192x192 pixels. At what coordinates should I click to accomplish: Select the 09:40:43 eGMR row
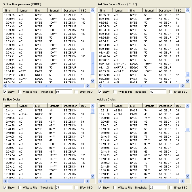[47, 79]
